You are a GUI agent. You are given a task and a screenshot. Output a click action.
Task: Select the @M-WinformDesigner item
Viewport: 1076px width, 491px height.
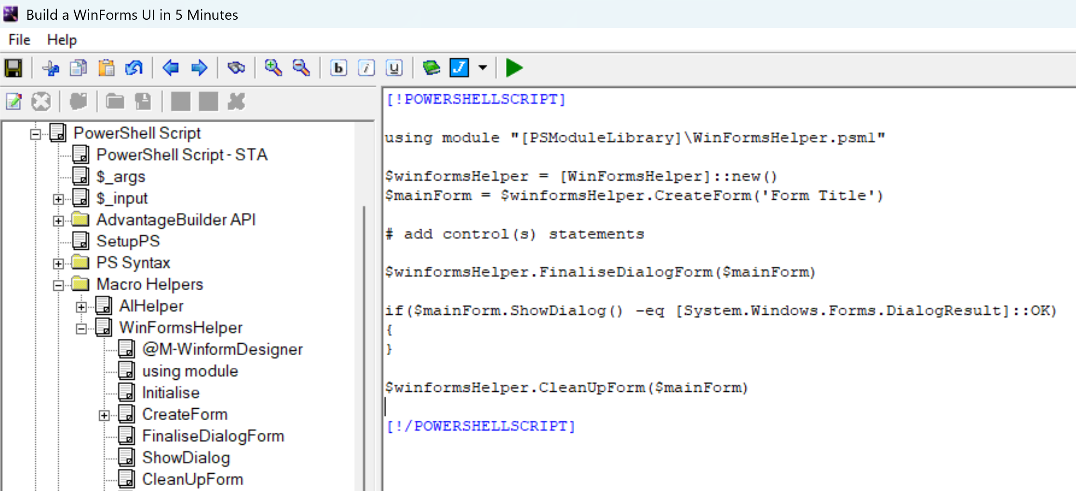point(222,349)
